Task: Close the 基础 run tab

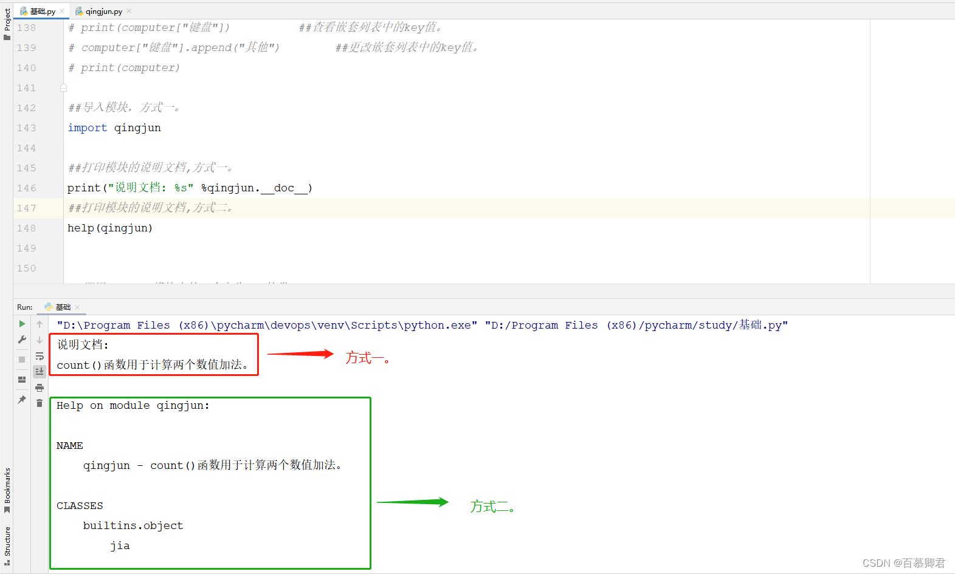Action: (77, 307)
